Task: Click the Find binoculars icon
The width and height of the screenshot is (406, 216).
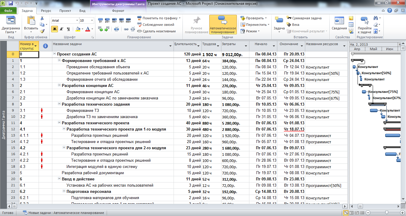Action: (376, 18)
